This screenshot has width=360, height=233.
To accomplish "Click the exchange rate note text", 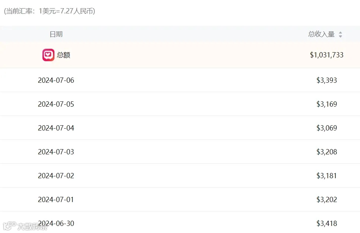I will [x=50, y=11].
